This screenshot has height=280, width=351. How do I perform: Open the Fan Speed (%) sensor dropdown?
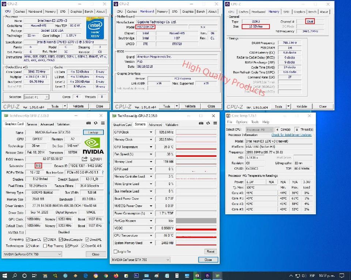point(151,154)
